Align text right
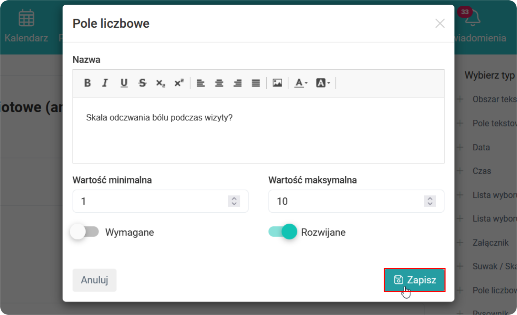The image size is (517, 315). coord(238,83)
